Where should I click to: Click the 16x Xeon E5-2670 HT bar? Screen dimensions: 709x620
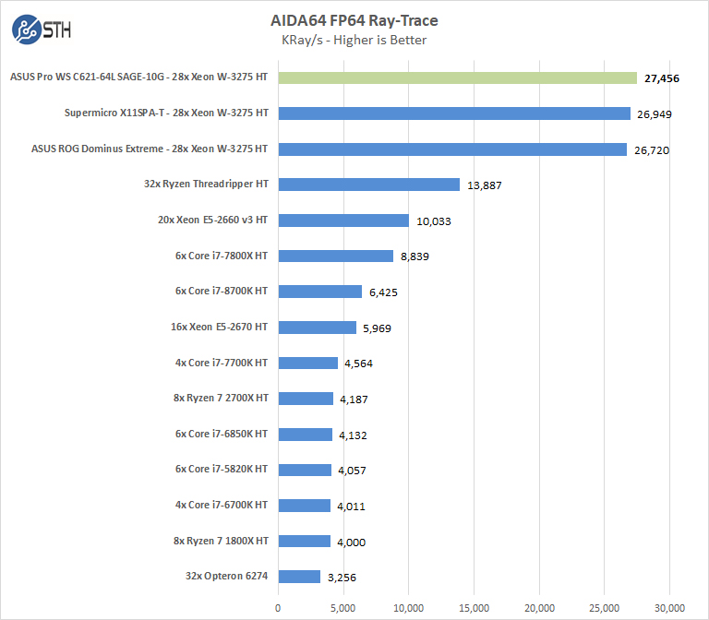(317, 328)
